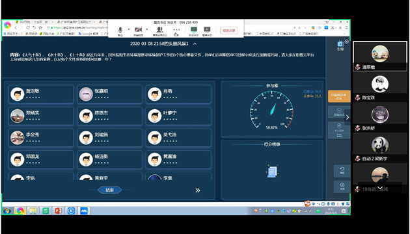410x234 pixels.
Task: Open the 360 browser icon in the taskbar
Action: click(20, 211)
